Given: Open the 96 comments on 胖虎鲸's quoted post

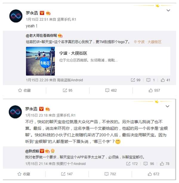Looking at the screenshot, I should 149,164.
